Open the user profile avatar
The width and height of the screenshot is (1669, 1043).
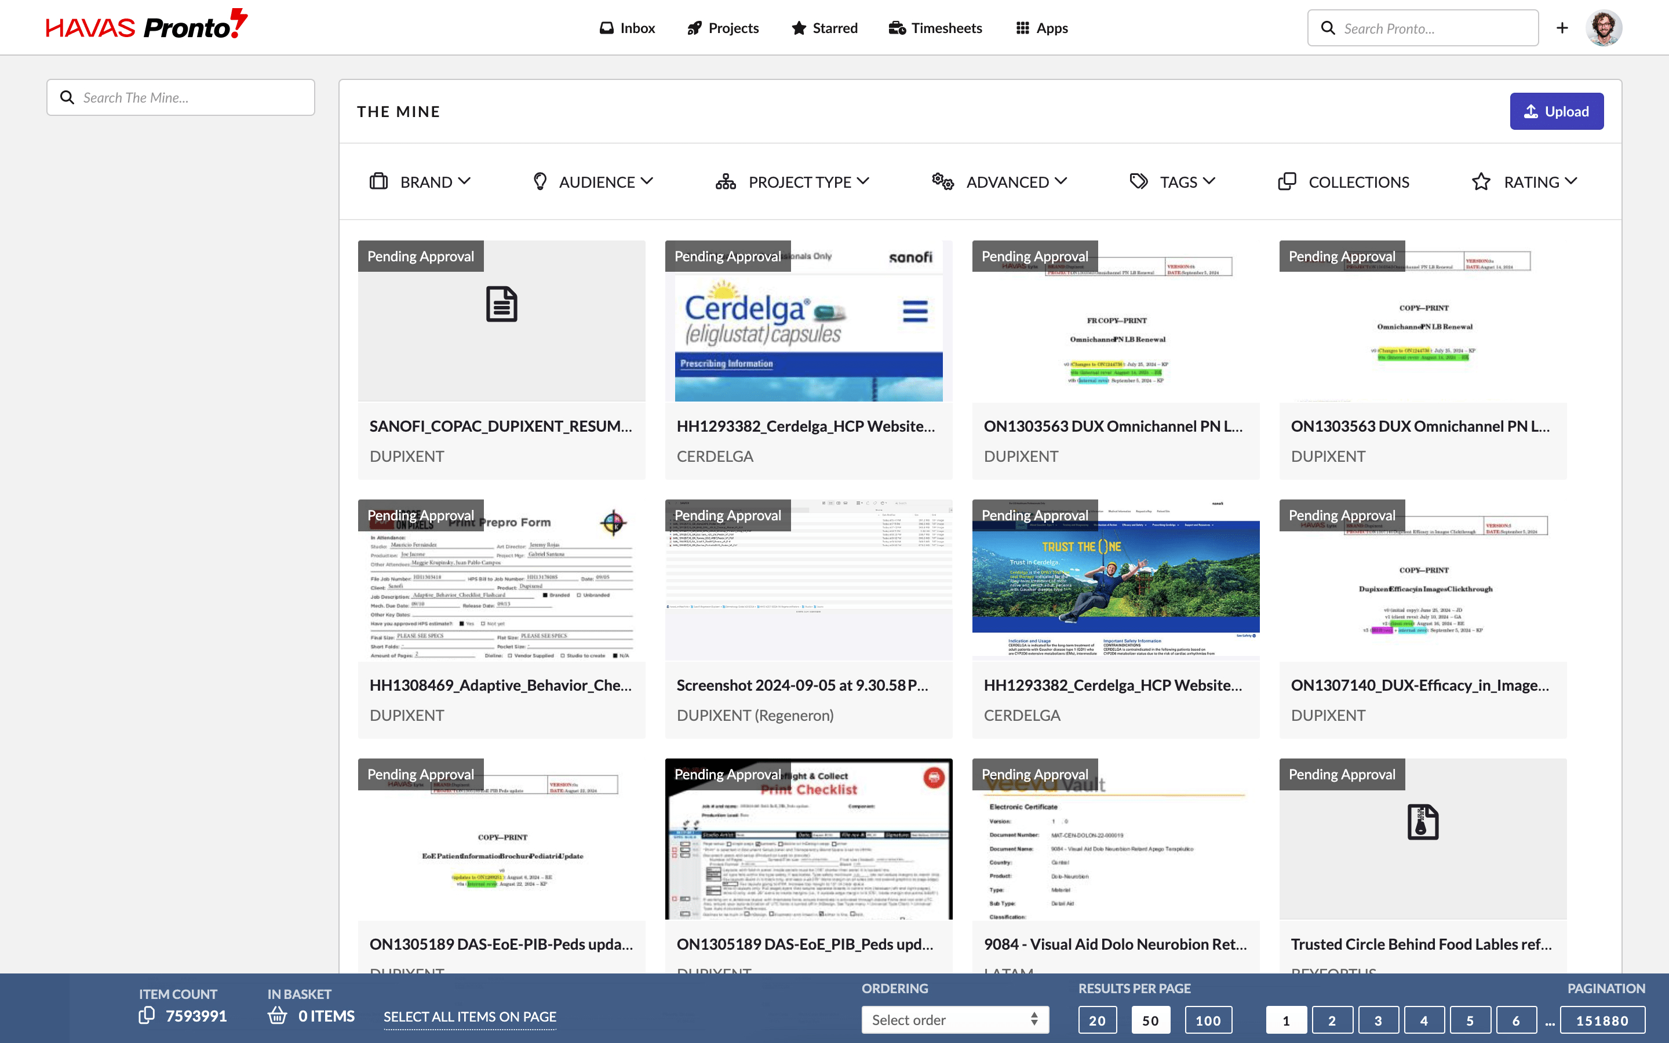tap(1604, 28)
